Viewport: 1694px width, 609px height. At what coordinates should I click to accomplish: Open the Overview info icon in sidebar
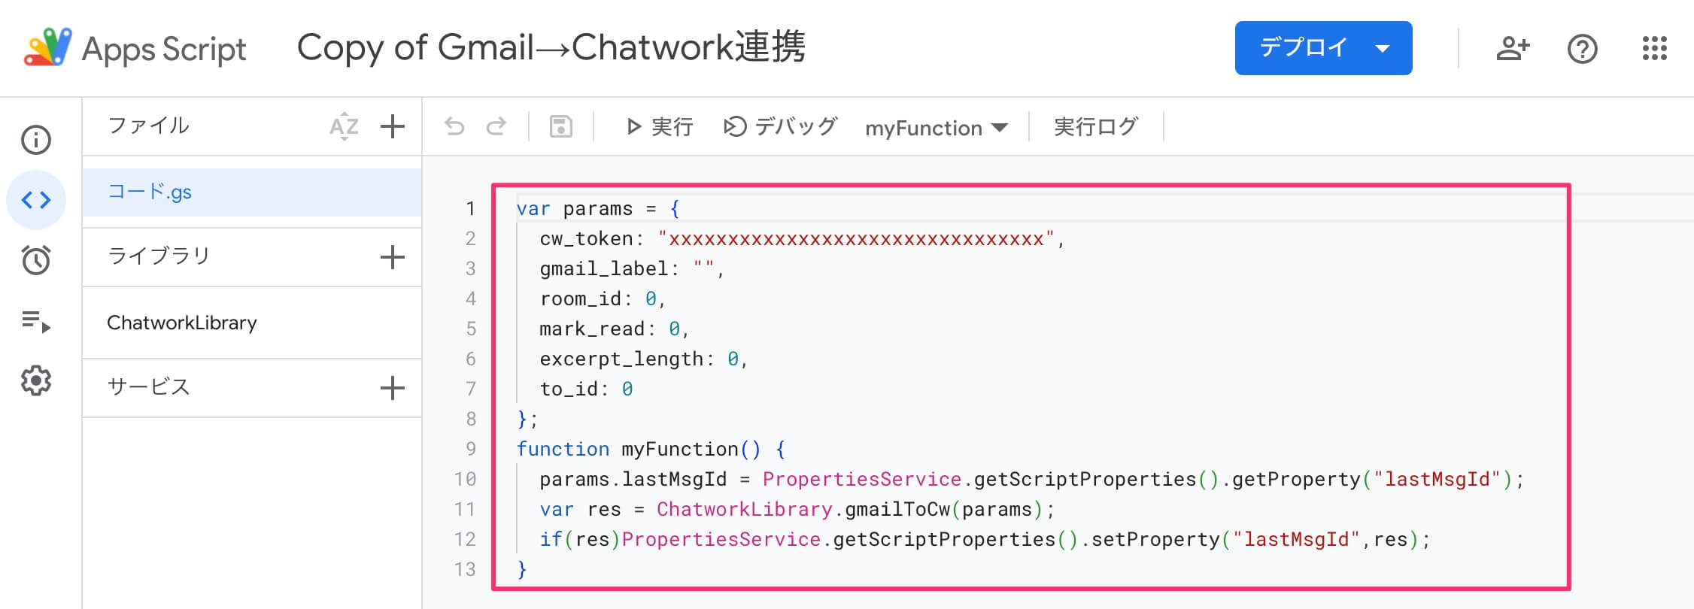(x=36, y=140)
